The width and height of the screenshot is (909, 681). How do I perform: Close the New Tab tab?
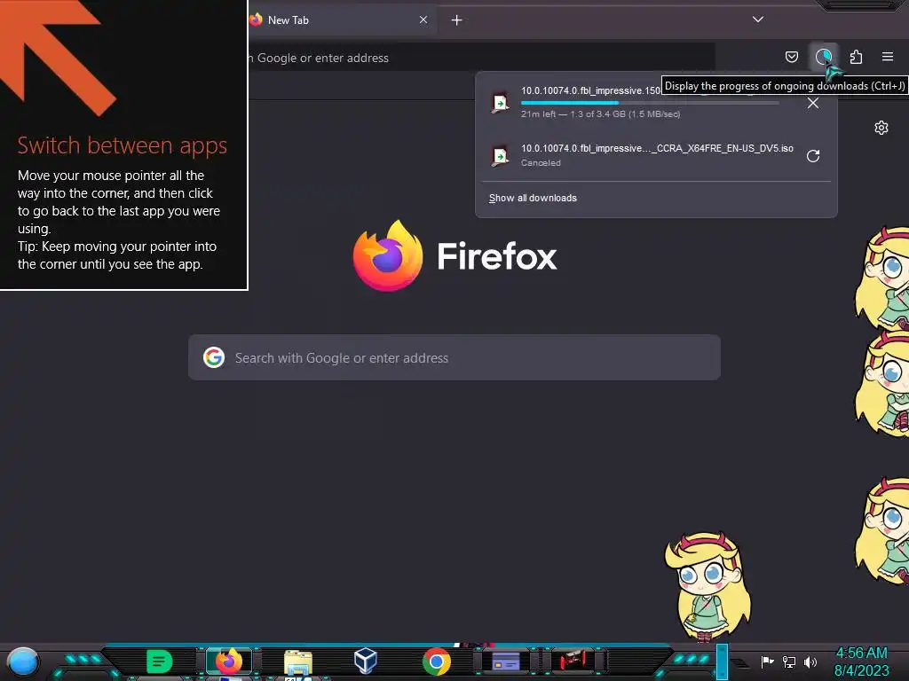(x=423, y=20)
